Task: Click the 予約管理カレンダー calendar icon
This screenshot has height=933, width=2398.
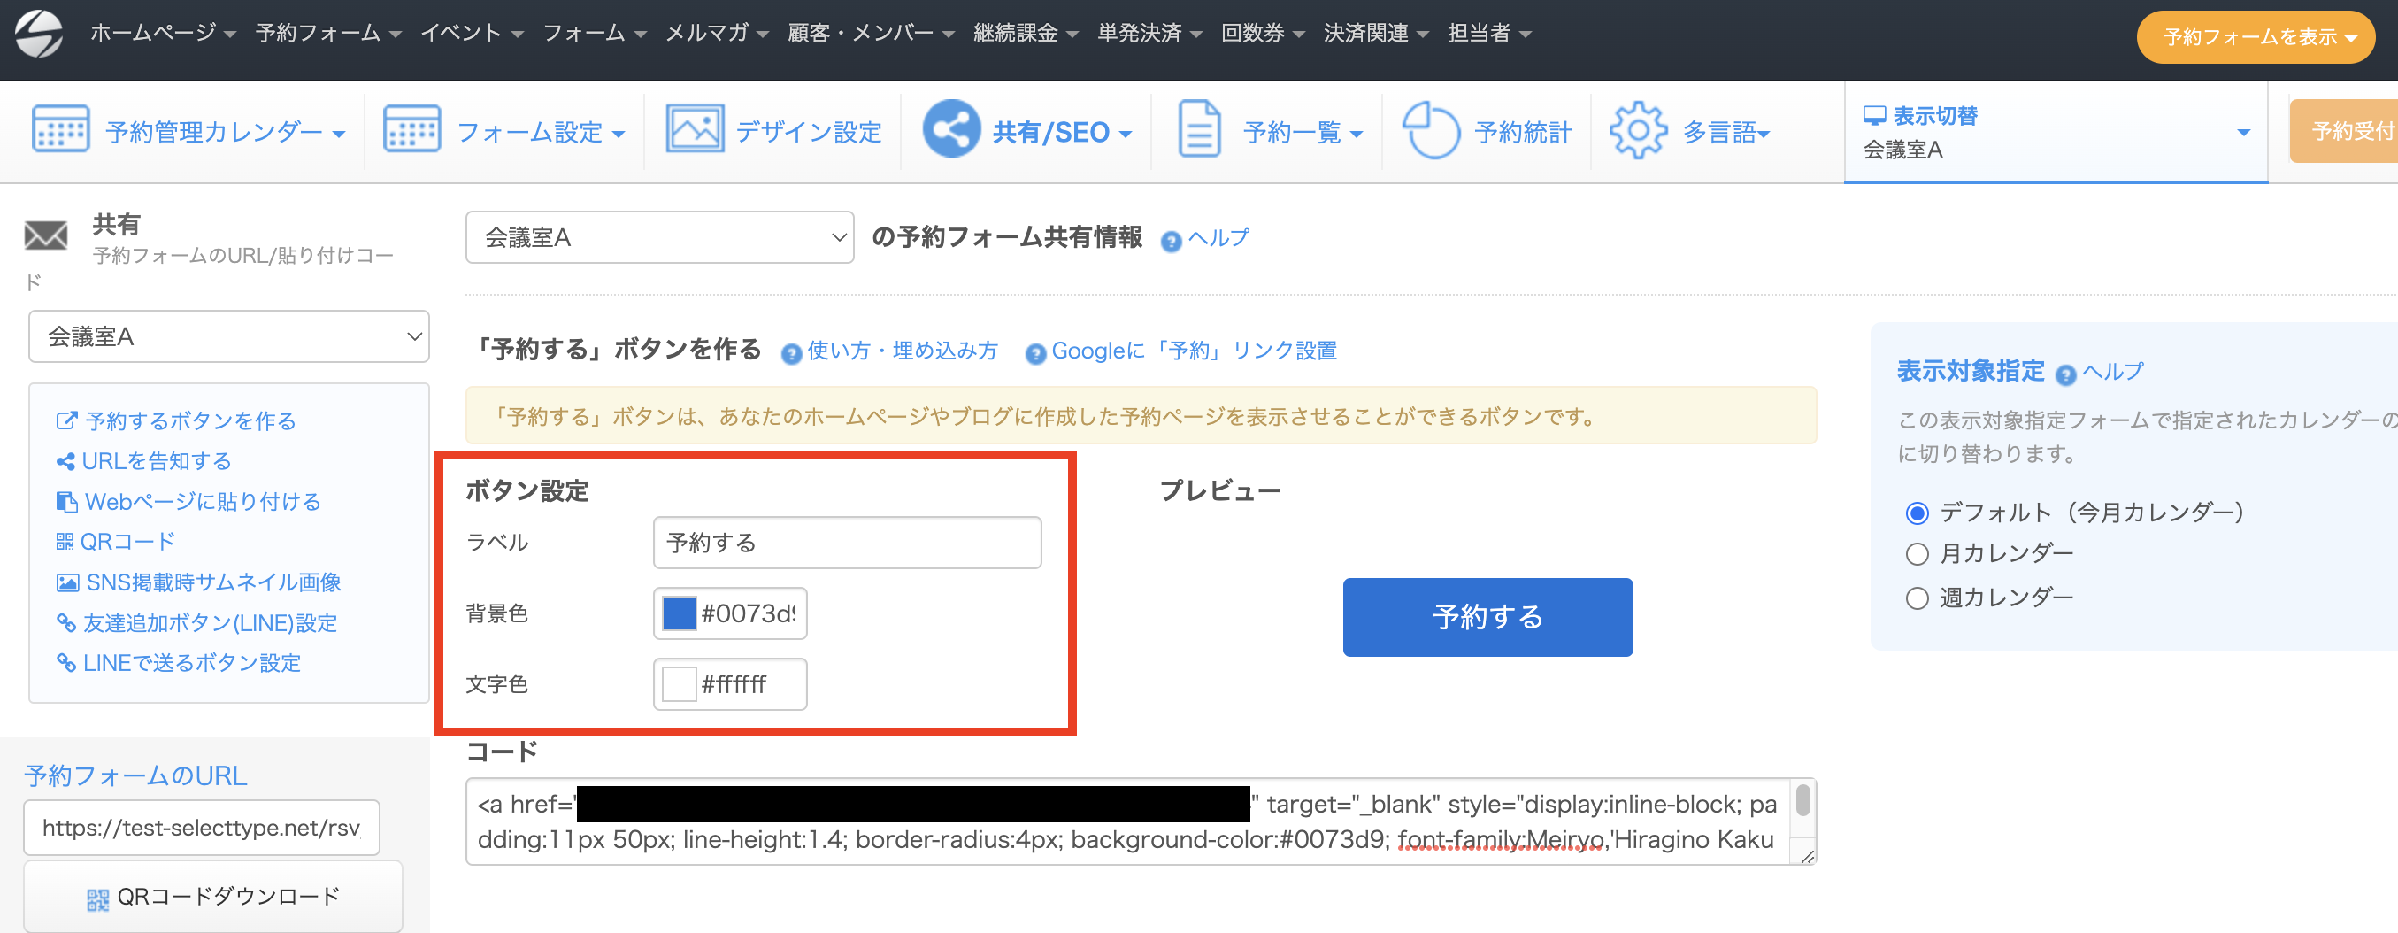Action: pos(60,129)
